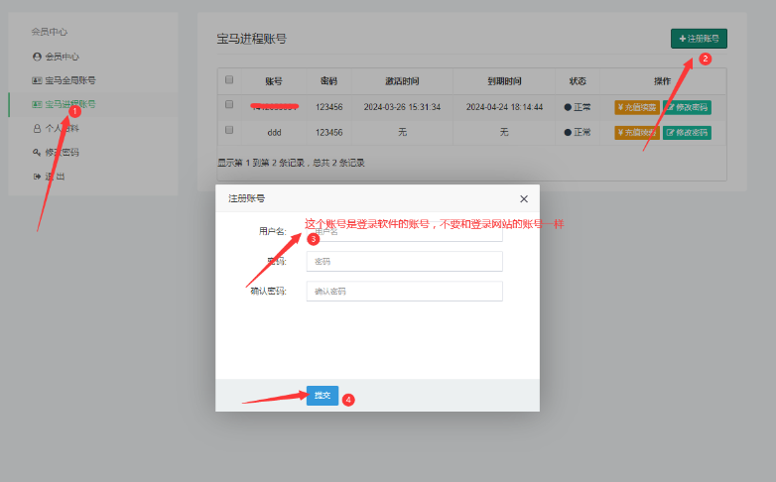The image size is (776, 482).
Task: Click the 激活时间 column header
Action: (x=402, y=81)
